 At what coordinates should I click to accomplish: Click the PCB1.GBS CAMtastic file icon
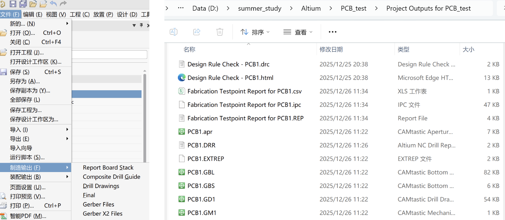point(182,186)
